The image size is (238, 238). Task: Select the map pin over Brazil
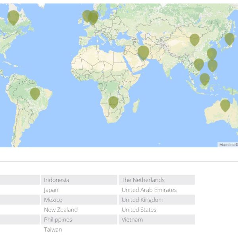[35, 93]
